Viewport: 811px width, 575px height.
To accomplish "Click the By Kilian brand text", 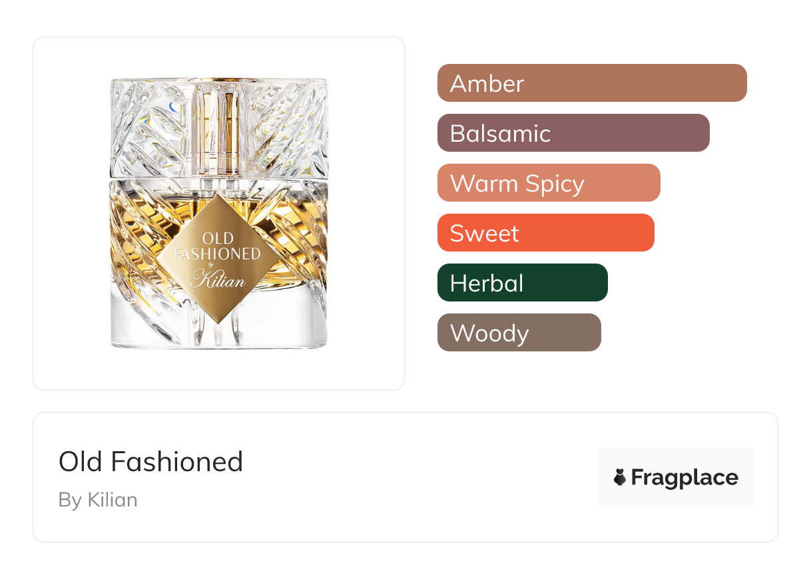I will [98, 500].
